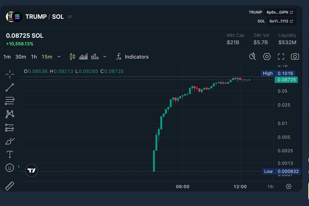Click the 0.005 price axis label
Screen dimensions: 309x206
pyautogui.click(x=284, y=137)
